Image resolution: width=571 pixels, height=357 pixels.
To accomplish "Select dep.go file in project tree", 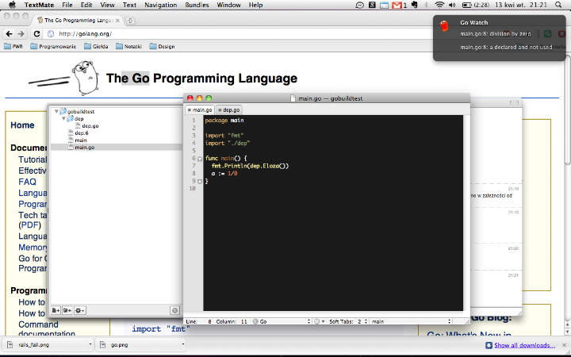I will click(x=86, y=125).
